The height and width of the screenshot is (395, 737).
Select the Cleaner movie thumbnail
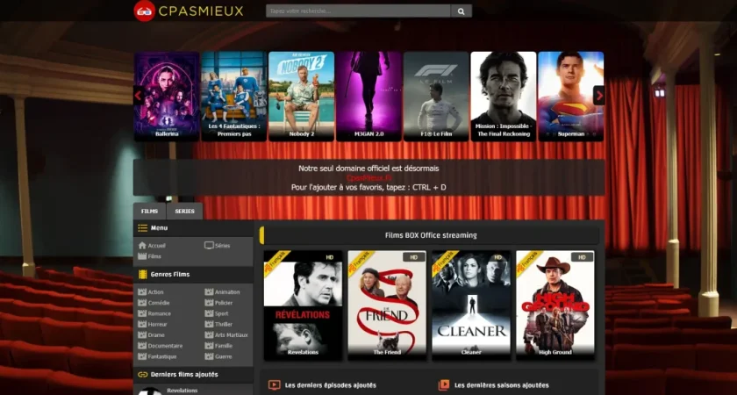tap(471, 304)
